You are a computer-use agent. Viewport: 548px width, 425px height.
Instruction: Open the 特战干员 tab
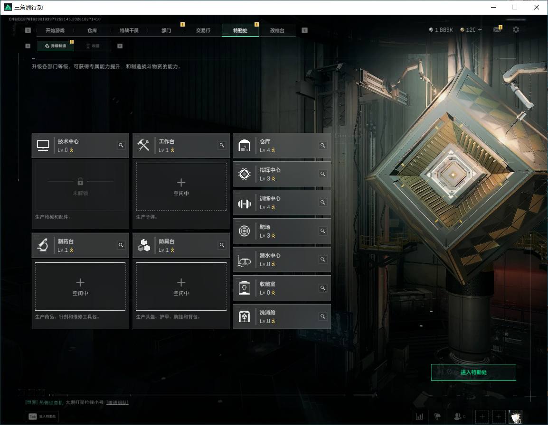coord(129,30)
